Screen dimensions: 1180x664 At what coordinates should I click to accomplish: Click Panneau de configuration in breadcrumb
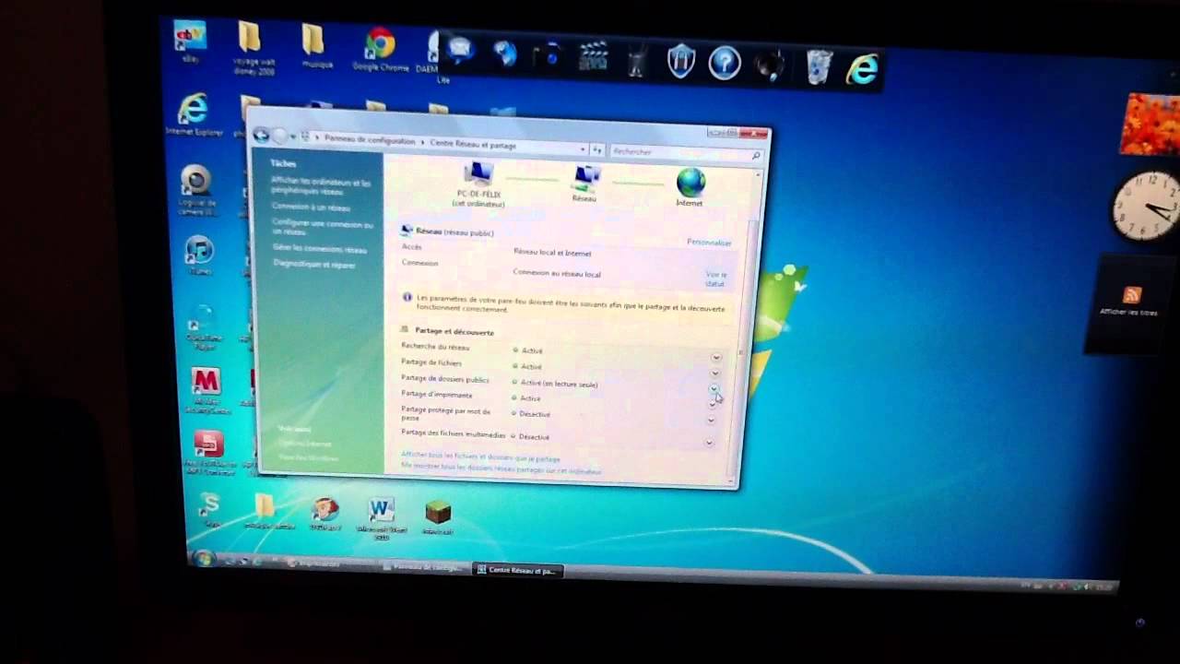tap(370, 140)
